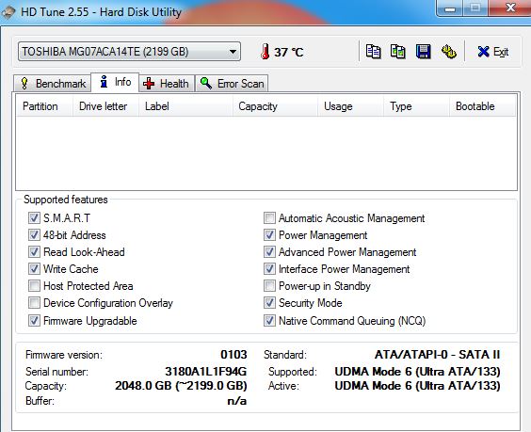Click the serial number 3180A1L1F94G
Screen dimensions: 531x432
(x=206, y=372)
